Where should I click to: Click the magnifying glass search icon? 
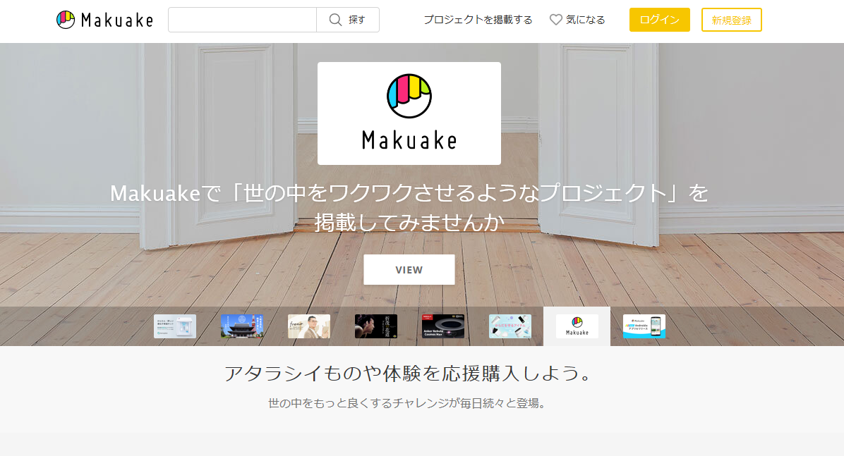(x=335, y=20)
